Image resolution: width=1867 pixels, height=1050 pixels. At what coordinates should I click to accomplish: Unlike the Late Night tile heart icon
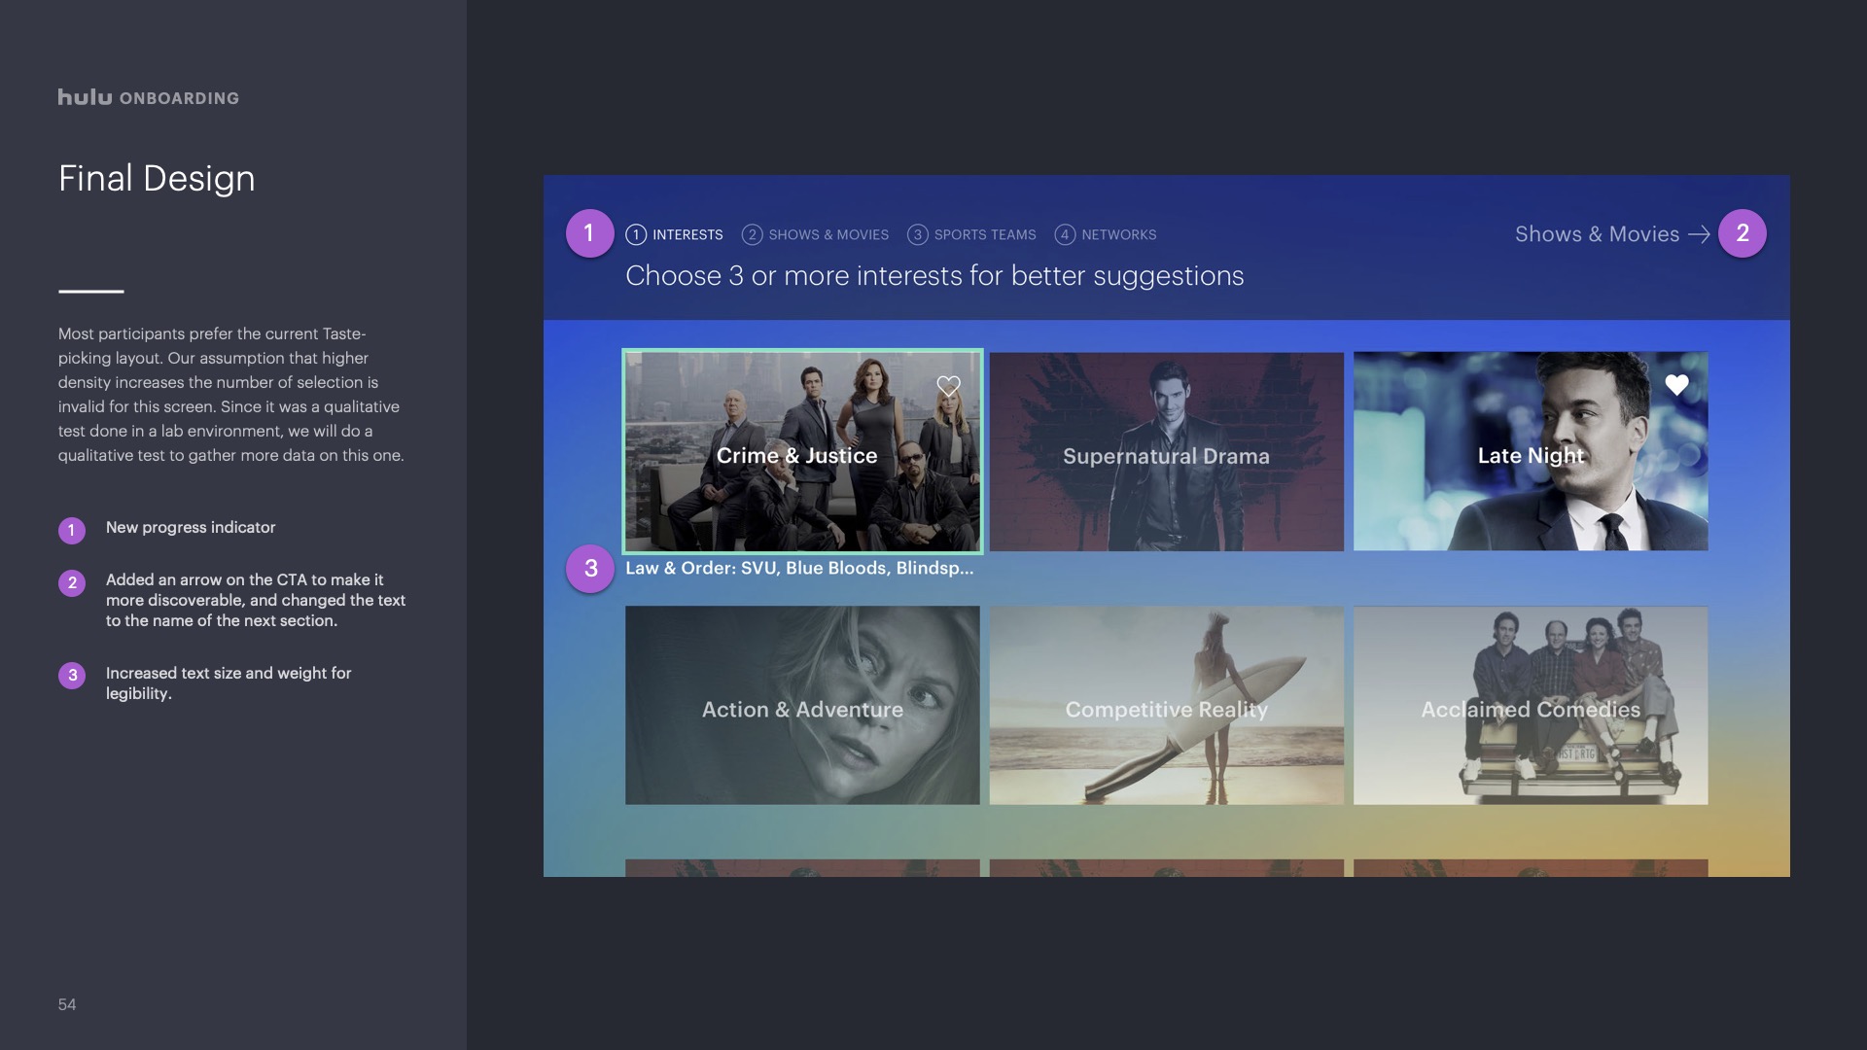point(1676,385)
